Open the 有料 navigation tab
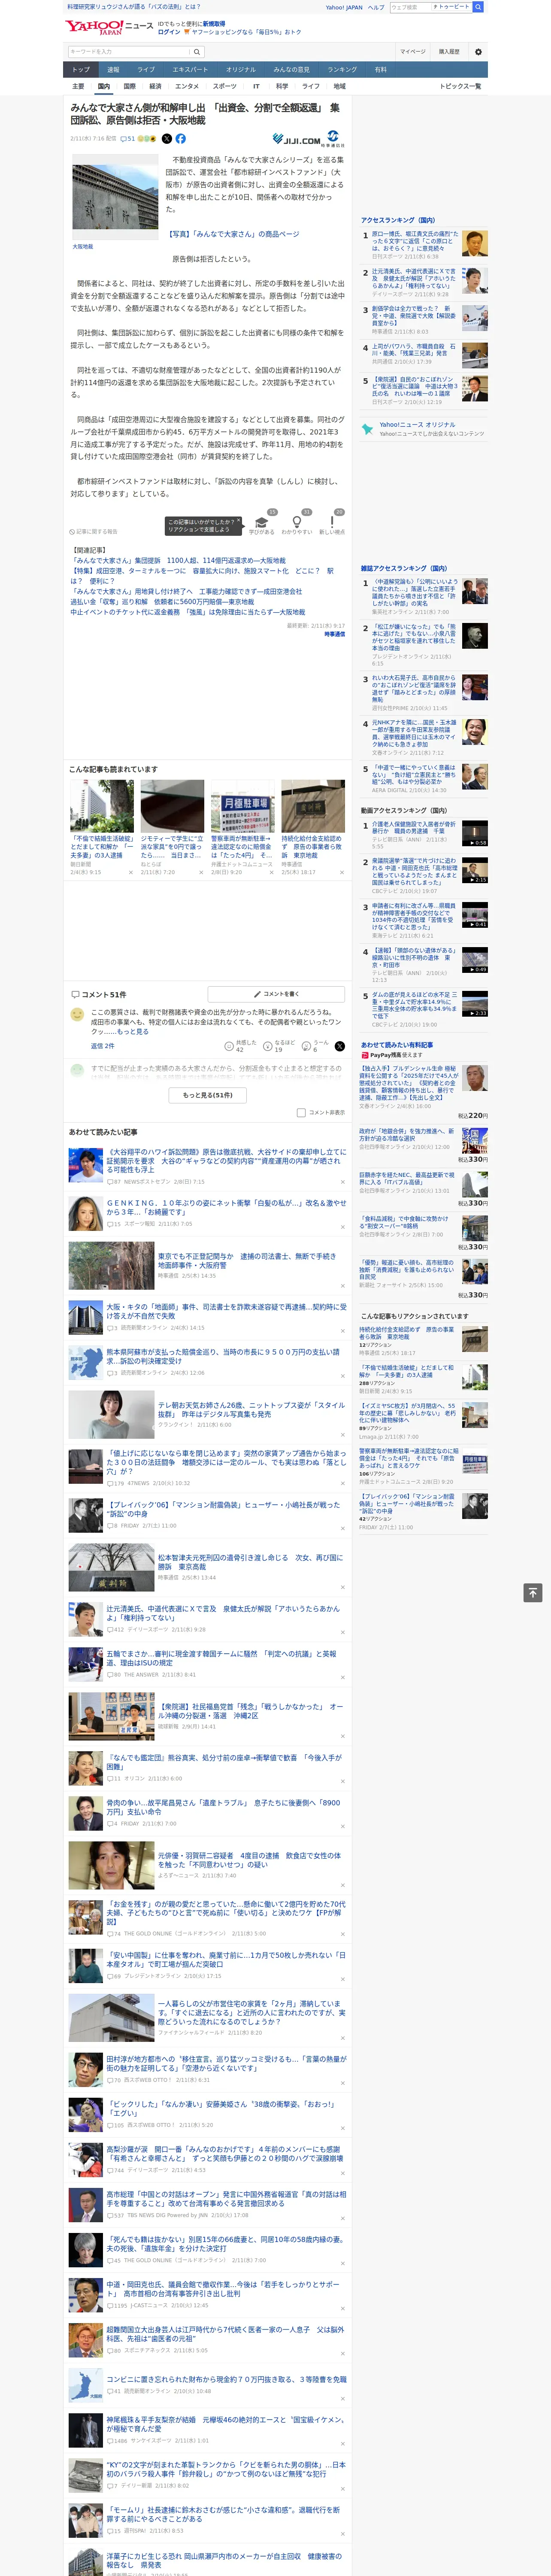 click(380, 70)
